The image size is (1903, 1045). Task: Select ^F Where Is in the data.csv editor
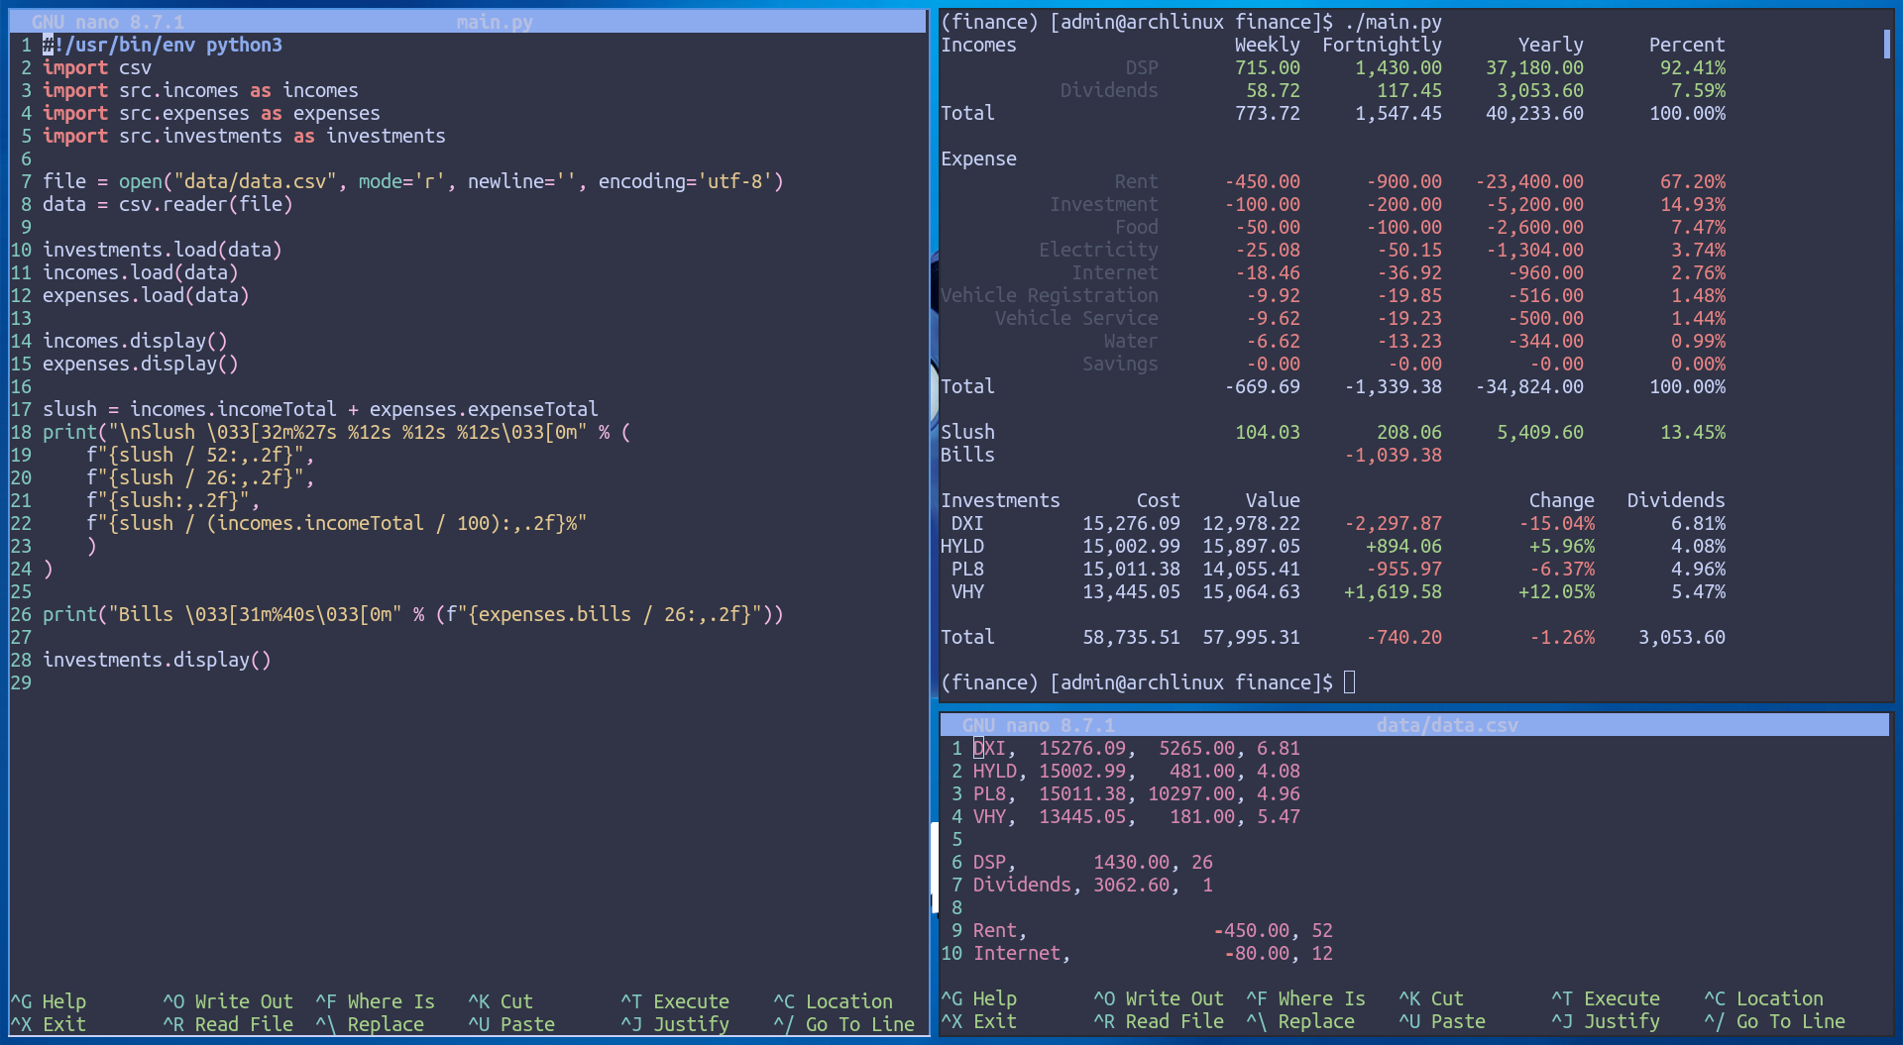tap(1306, 998)
